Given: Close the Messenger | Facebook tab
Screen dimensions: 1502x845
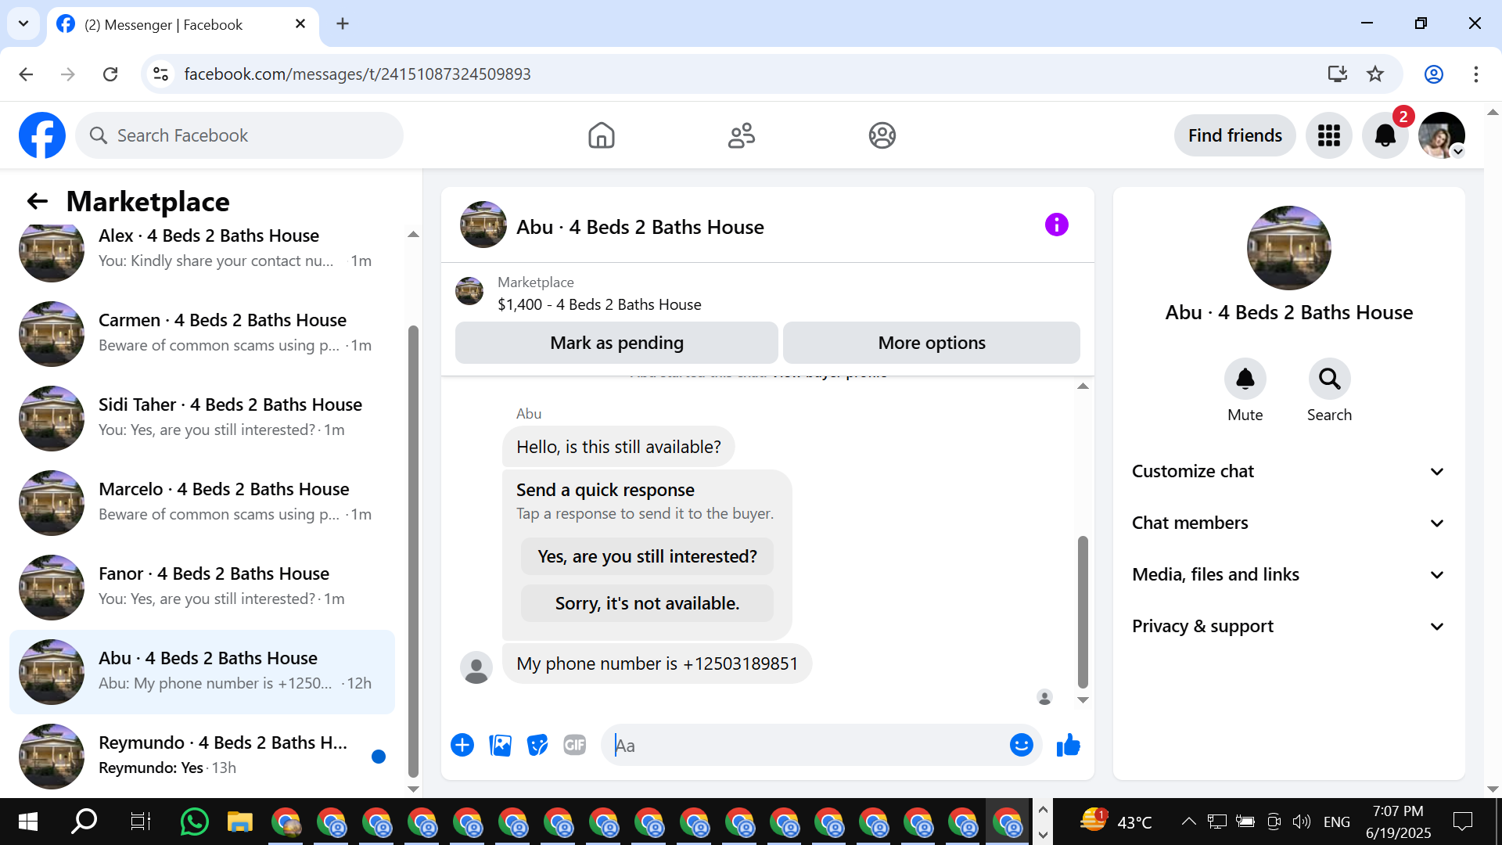Looking at the screenshot, I should pos(300,23).
